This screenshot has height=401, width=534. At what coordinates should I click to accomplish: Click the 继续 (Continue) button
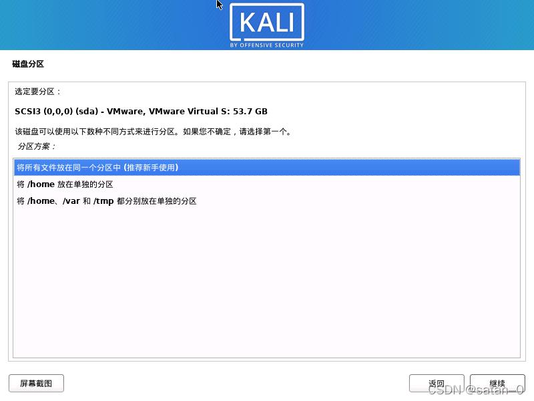pos(497,383)
